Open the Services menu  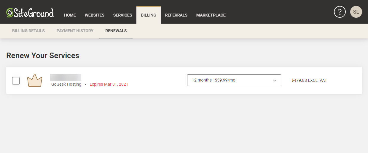click(123, 15)
